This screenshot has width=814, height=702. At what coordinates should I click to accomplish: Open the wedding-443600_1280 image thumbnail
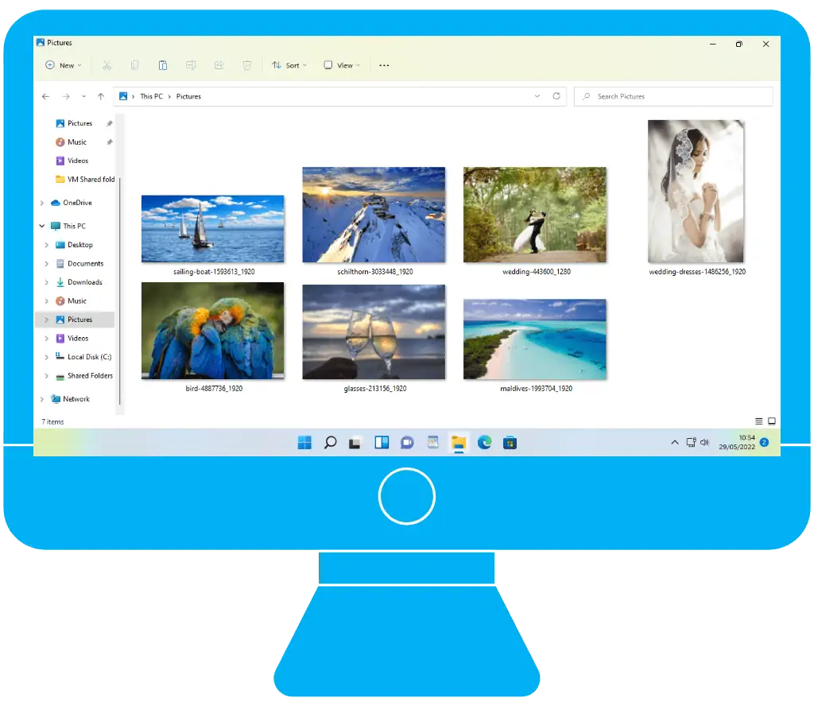pyautogui.click(x=534, y=214)
